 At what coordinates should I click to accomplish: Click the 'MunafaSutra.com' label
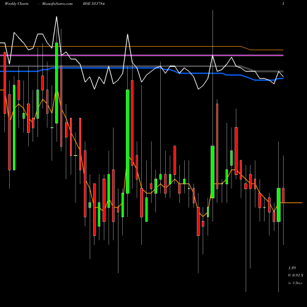click(57, 4)
